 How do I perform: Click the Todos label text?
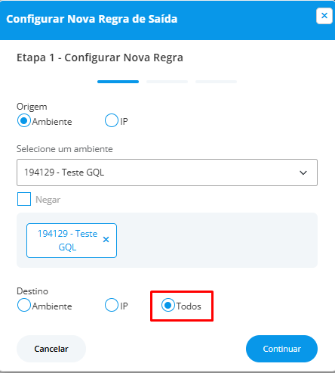tap(189, 306)
